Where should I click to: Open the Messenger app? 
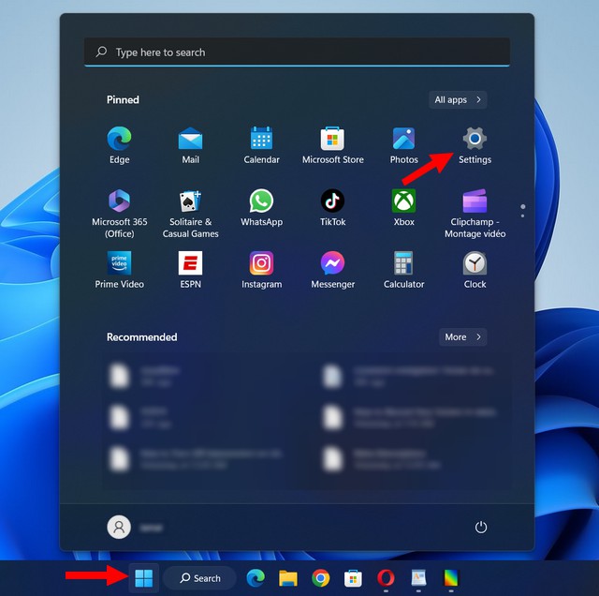tap(333, 270)
